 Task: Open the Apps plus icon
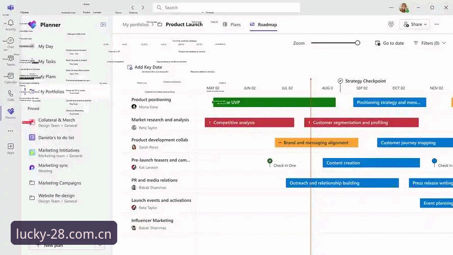tap(11, 146)
